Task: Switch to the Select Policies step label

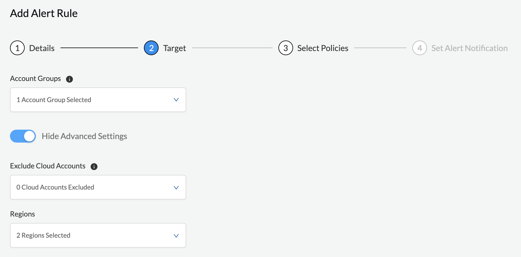Action: (322, 48)
